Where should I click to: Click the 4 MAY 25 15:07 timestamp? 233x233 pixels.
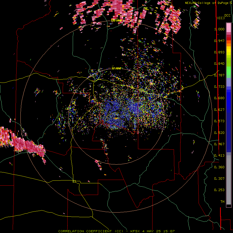point(158,231)
